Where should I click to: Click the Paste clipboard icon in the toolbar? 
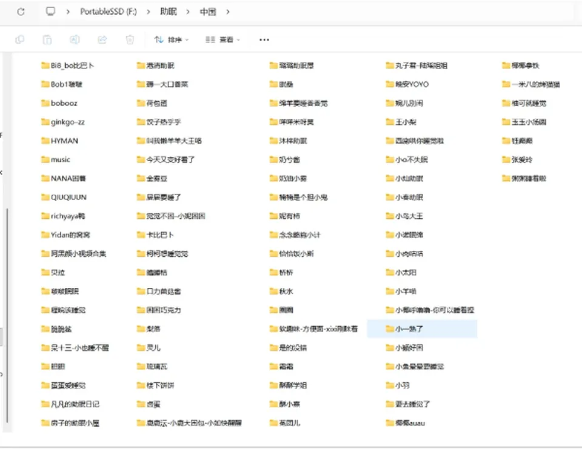47,39
